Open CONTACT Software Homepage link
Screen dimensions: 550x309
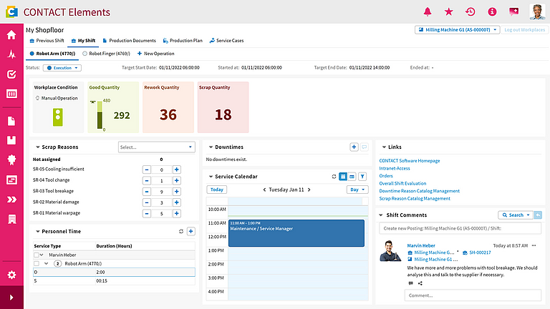pyautogui.click(x=410, y=161)
